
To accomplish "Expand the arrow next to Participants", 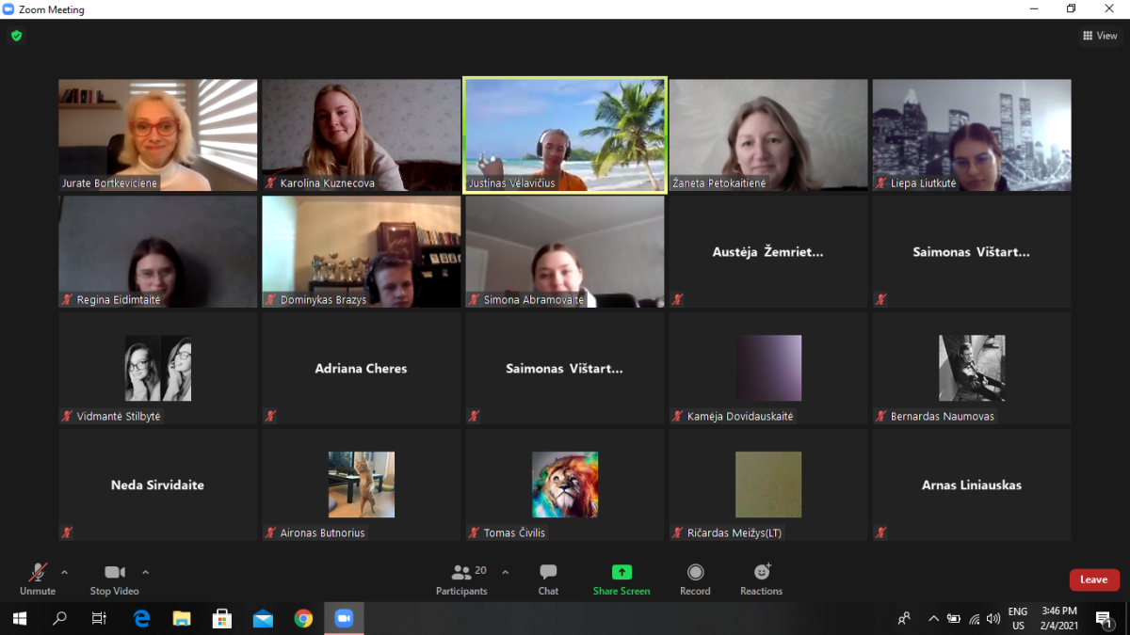I will (505, 572).
